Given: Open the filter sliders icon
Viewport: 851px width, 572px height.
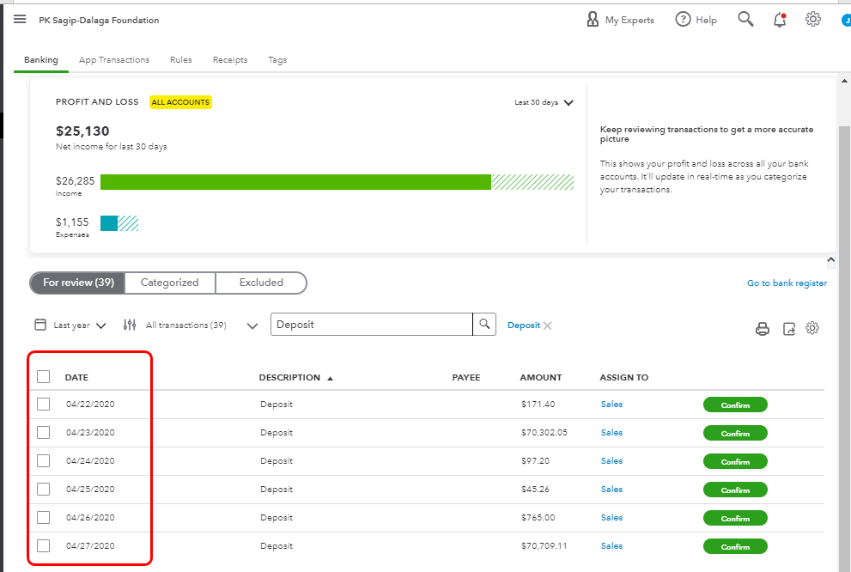Looking at the screenshot, I should [x=130, y=325].
